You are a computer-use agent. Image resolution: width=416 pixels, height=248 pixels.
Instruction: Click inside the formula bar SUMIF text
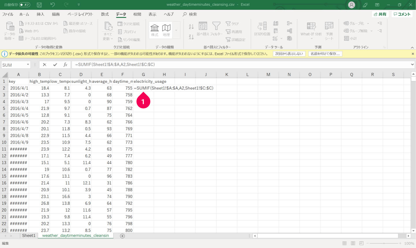115,65
